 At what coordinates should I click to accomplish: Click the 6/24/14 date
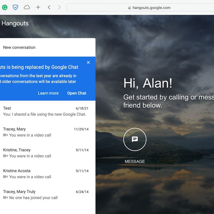click(82, 192)
